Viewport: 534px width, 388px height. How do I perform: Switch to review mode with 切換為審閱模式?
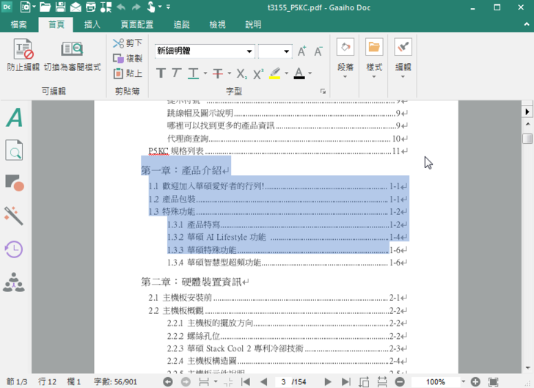click(72, 50)
